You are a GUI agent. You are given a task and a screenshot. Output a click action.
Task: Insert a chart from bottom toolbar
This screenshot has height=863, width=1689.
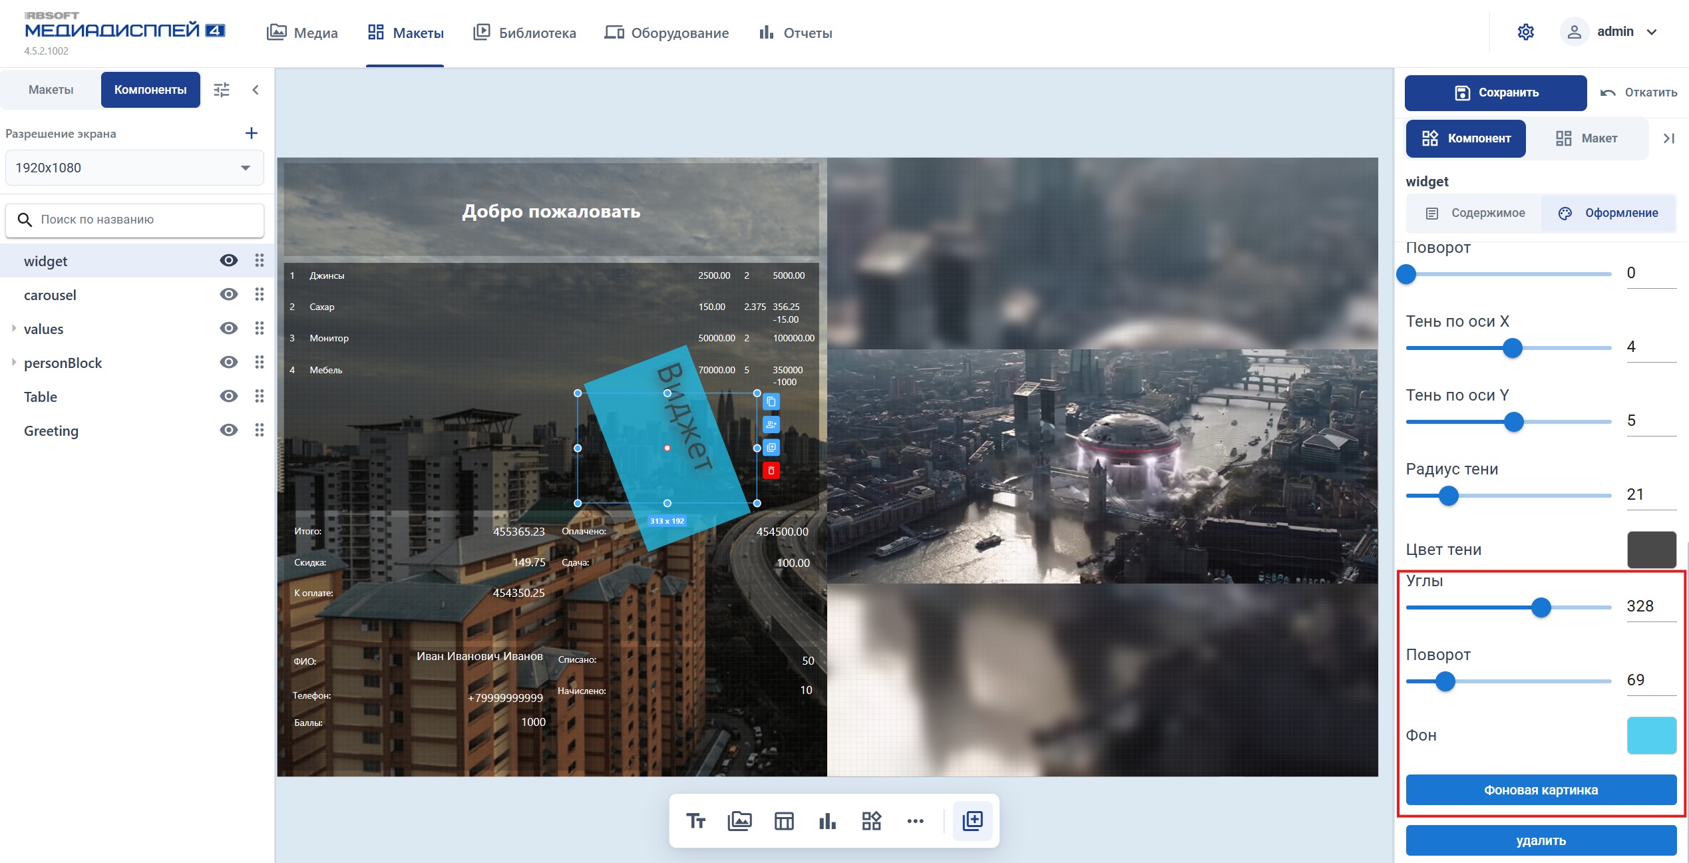(x=827, y=820)
